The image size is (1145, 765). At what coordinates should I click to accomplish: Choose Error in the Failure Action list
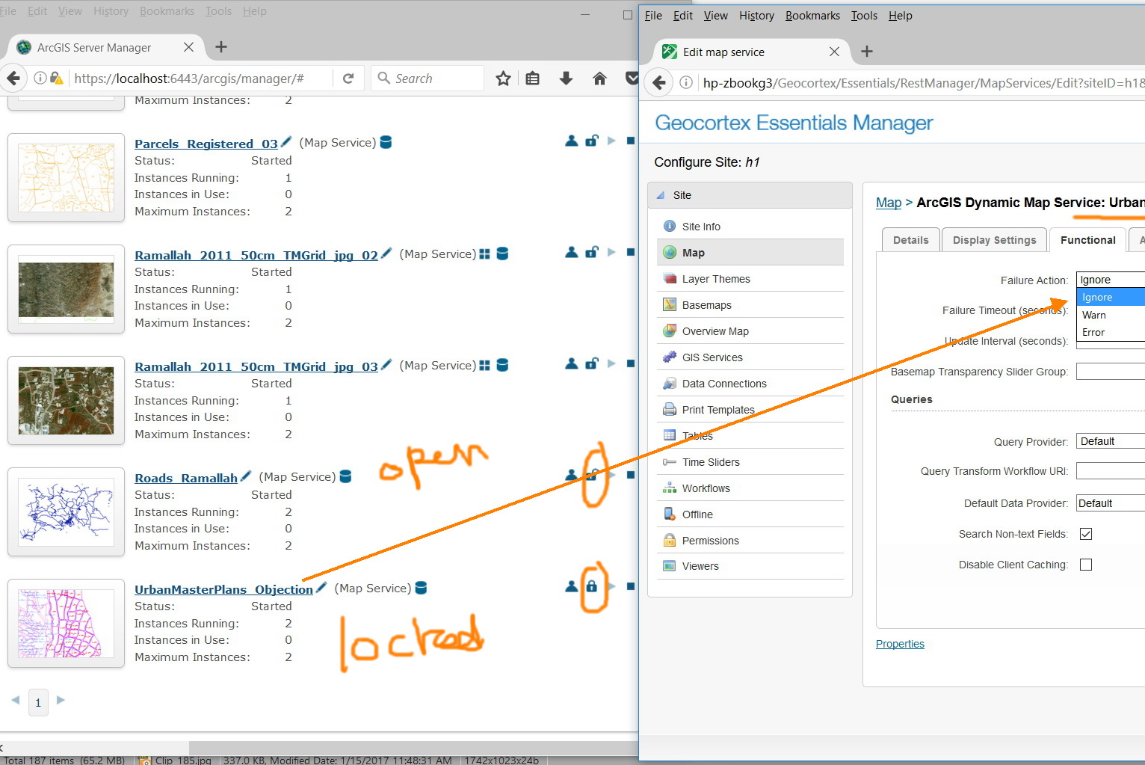click(x=1111, y=332)
